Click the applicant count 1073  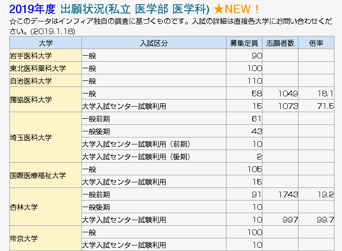click(x=288, y=106)
